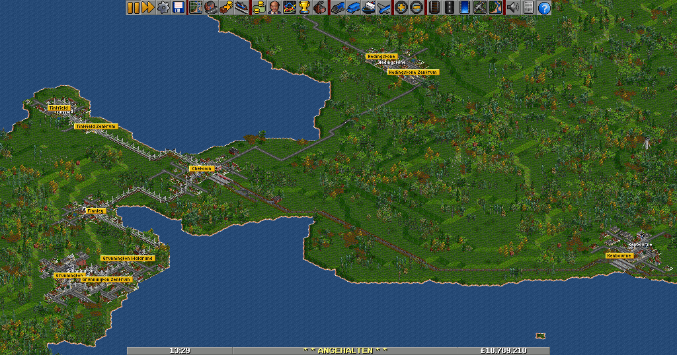Open the airport construction tool

point(480,8)
